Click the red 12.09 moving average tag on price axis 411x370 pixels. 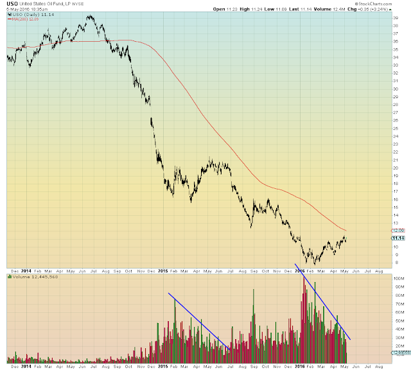pos(398,231)
